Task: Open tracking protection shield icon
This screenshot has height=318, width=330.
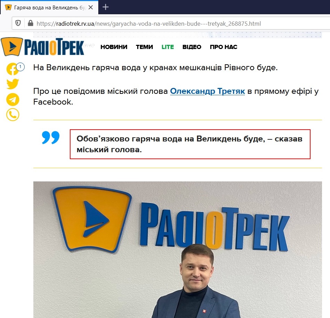Action: tap(18, 23)
